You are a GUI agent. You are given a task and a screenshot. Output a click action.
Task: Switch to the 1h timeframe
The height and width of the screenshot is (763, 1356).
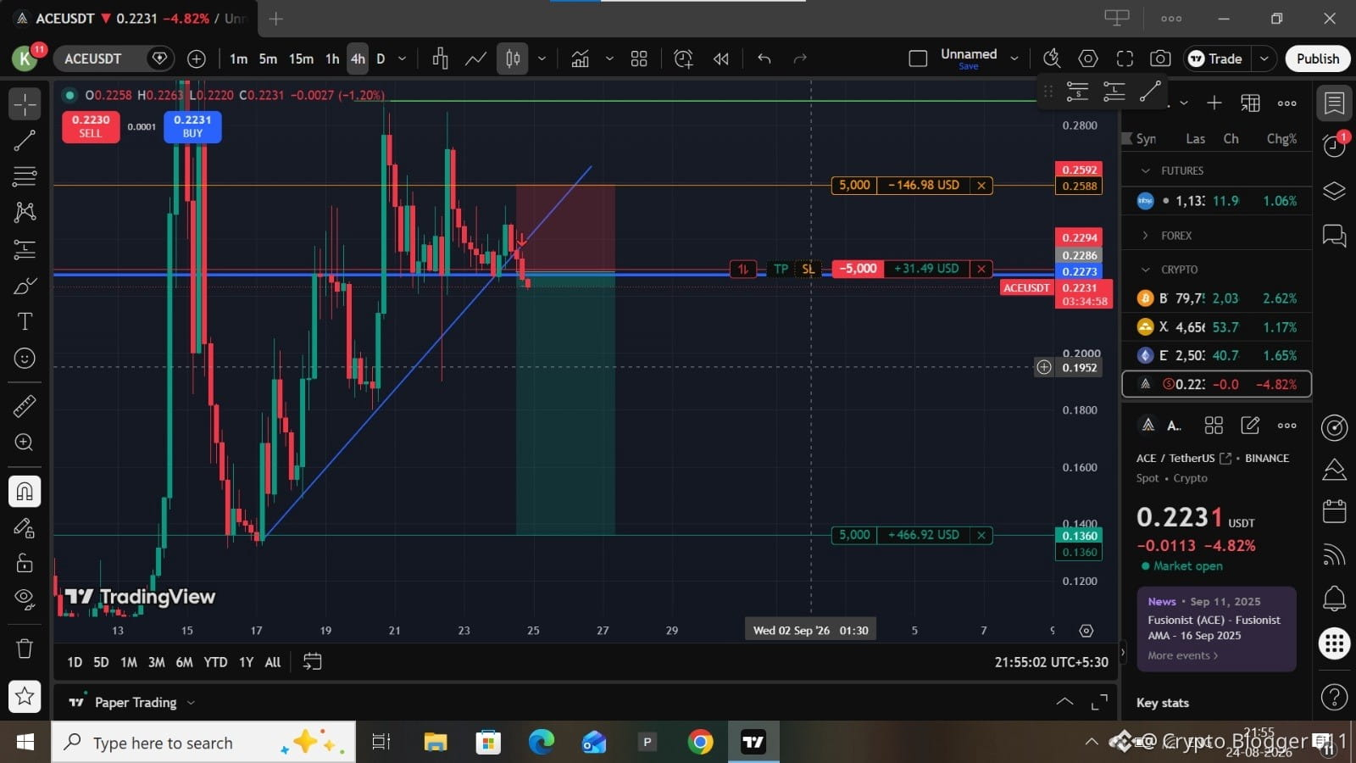[332, 58]
